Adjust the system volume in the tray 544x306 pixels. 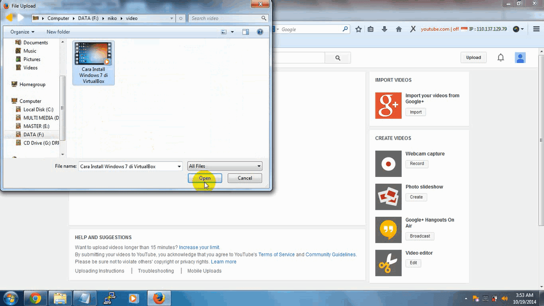[x=504, y=298]
